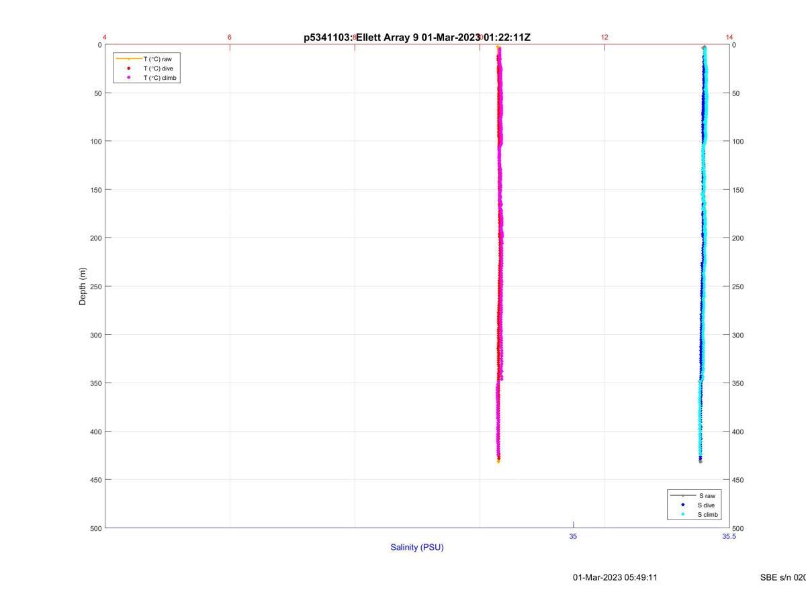
Task: Click the 'SBE s/n' text at bottom right
Action: [x=776, y=577]
